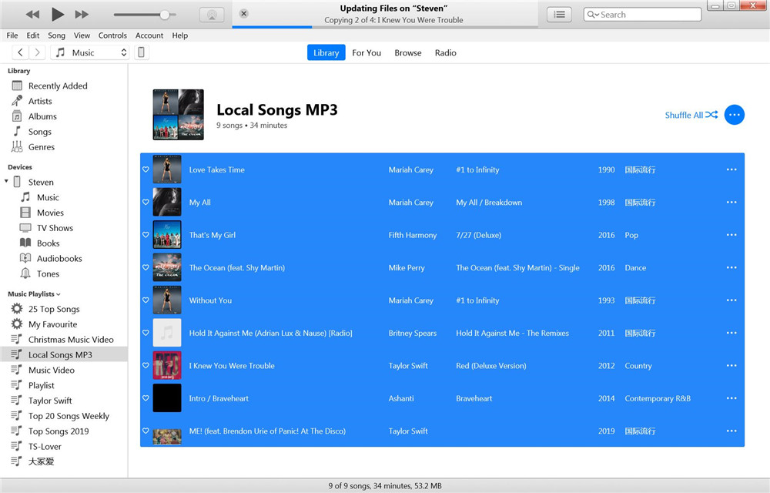Screen dimensions: 770x493
Task: Click the Previous track rewind button
Action: 32,14
